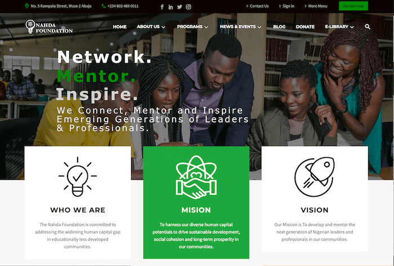Open the Blog menu item
This screenshot has height=266, width=394.
pos(279,26)
